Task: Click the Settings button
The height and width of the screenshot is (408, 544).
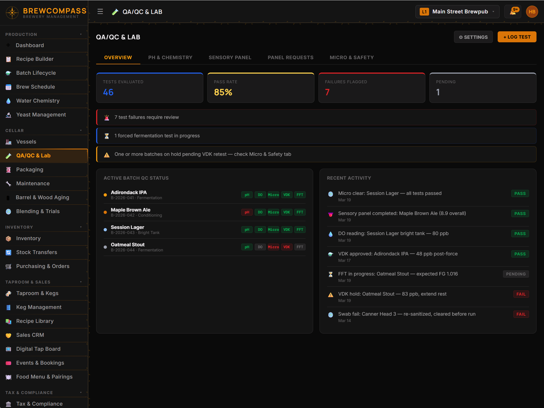Action: [x=473, y=37]
